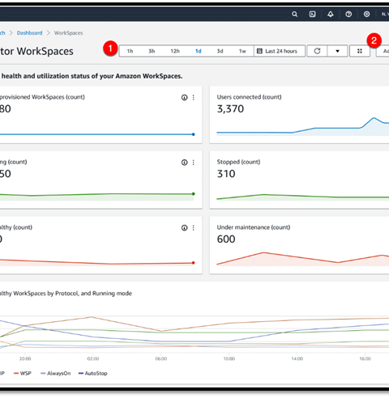Select the 1d time range

[x=199, y=51]
